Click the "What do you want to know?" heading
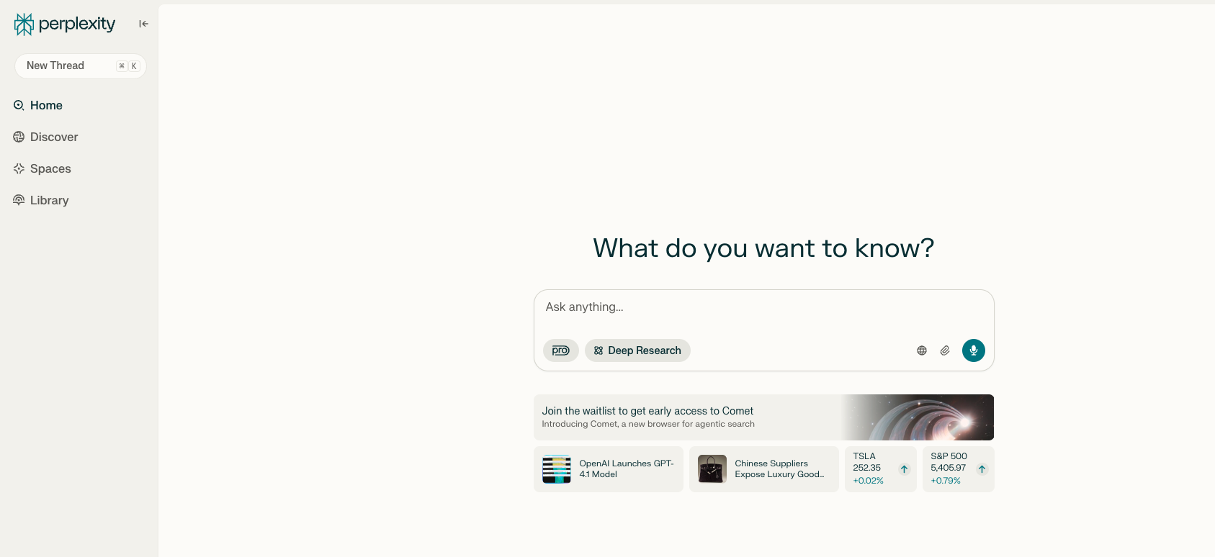1215x557 pixels. (763, 248)
